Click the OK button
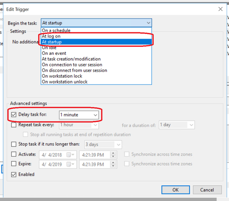The image size is (229, 201). [176, 190]
